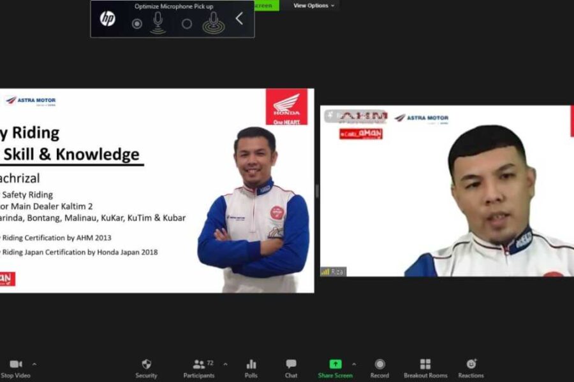Click the HP logo in the microphone overlay
The height and width of the screenshot is (382, 574).
(x=107, y=19)
